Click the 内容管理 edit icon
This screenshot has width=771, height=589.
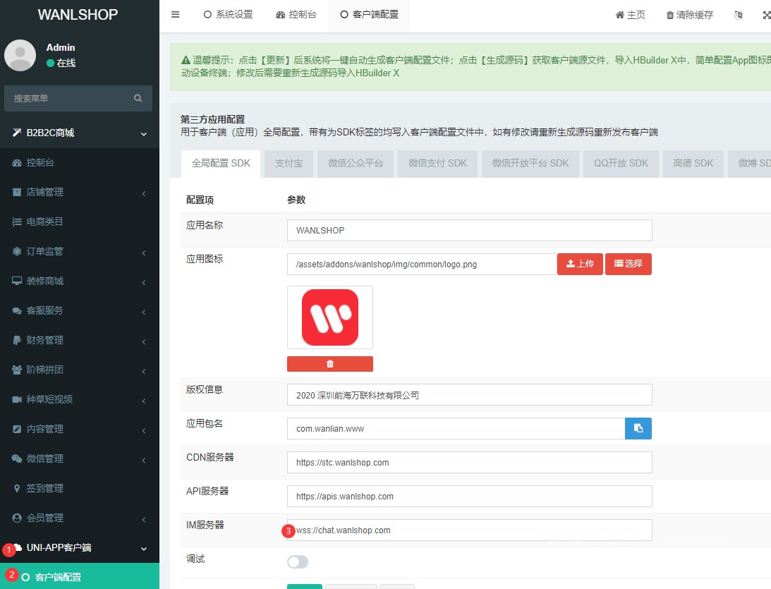[17, 429]
